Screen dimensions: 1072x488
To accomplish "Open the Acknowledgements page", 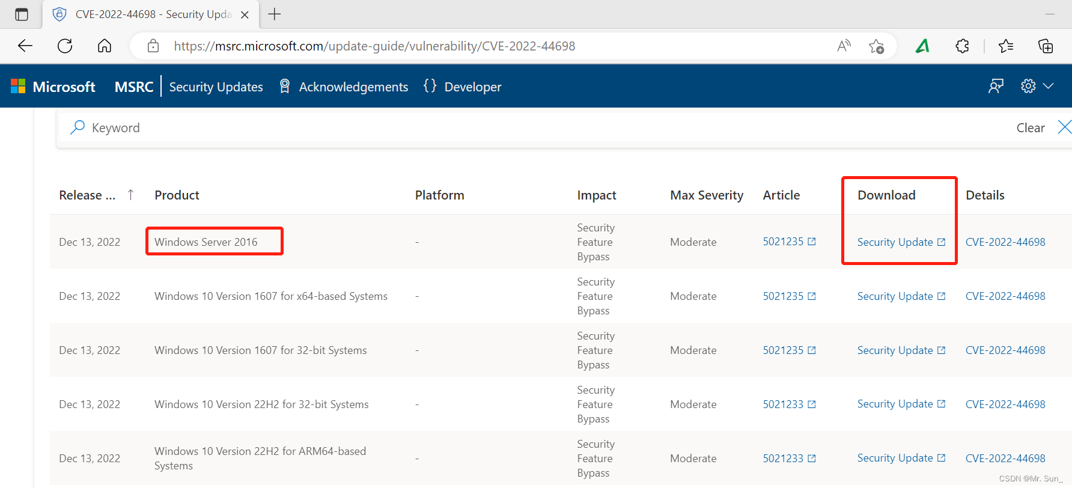I will 344,87.
